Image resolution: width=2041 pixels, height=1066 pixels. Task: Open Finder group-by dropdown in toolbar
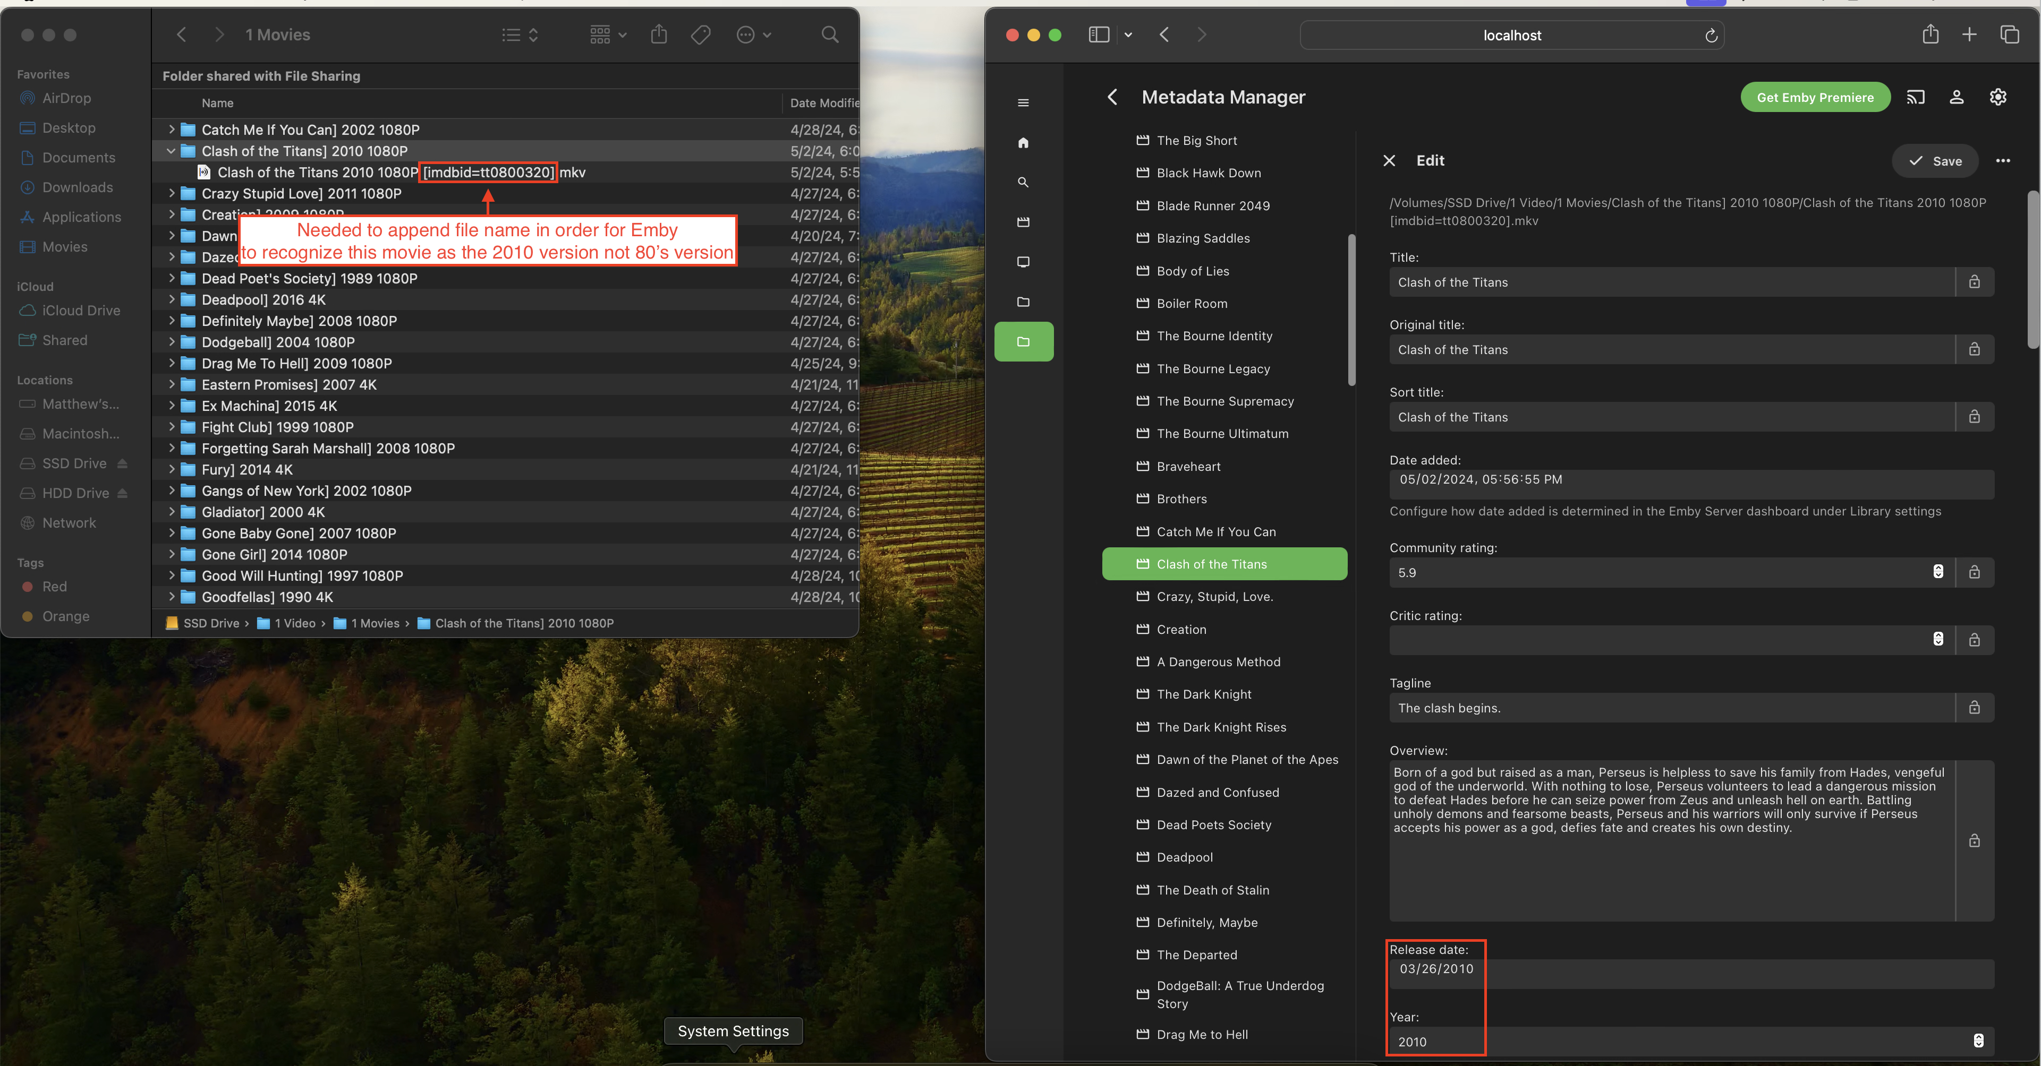[608, 35]
